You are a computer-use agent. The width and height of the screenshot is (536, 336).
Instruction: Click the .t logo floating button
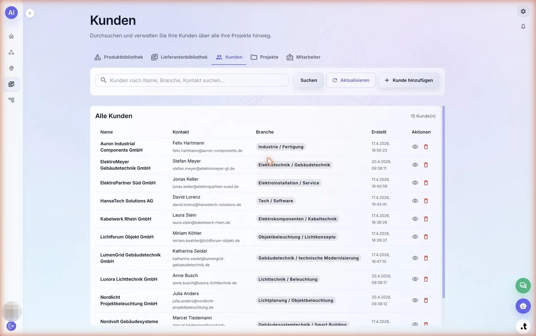pos(523,326)
